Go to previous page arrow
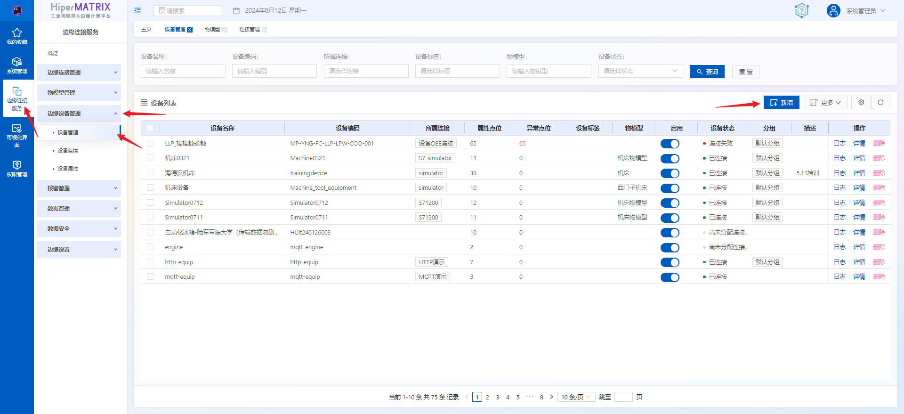 [x=467, y=397]
